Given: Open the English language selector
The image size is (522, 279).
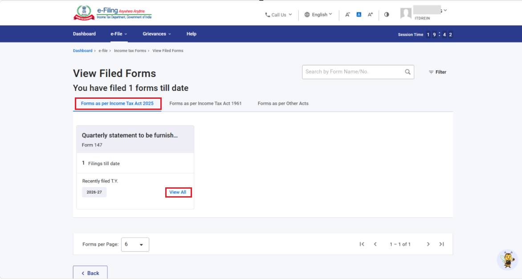Looking at the screenshot, I should coord(318,15).
